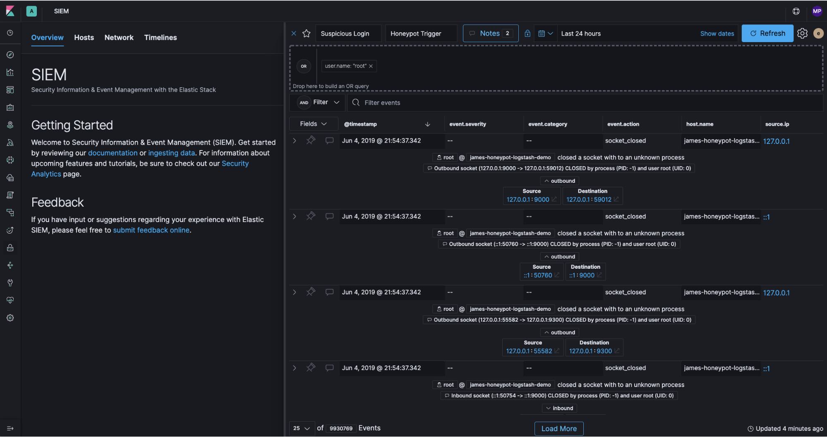Click the Refresh button

(x=767, y=33)
